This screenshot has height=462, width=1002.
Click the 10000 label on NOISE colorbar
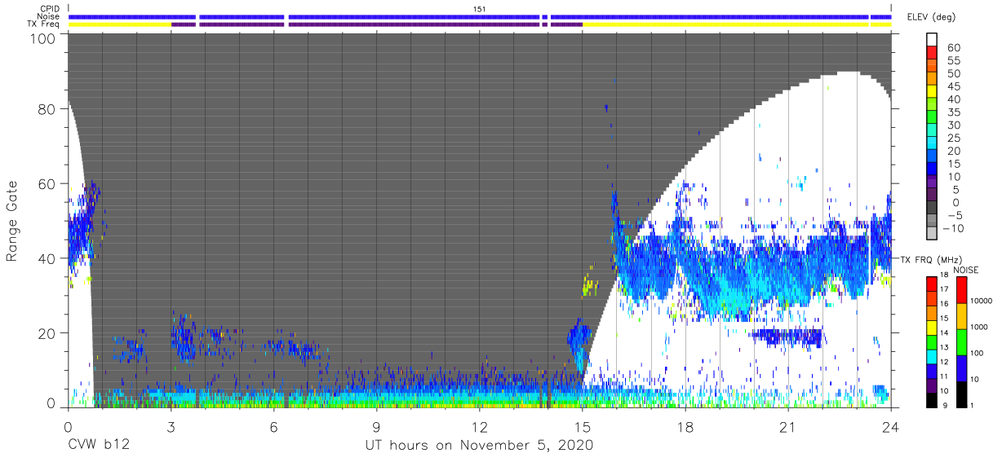point(982,301)
